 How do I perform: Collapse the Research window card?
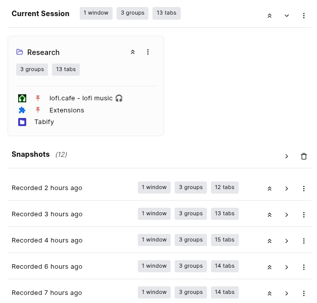click(x=133, y=52)
